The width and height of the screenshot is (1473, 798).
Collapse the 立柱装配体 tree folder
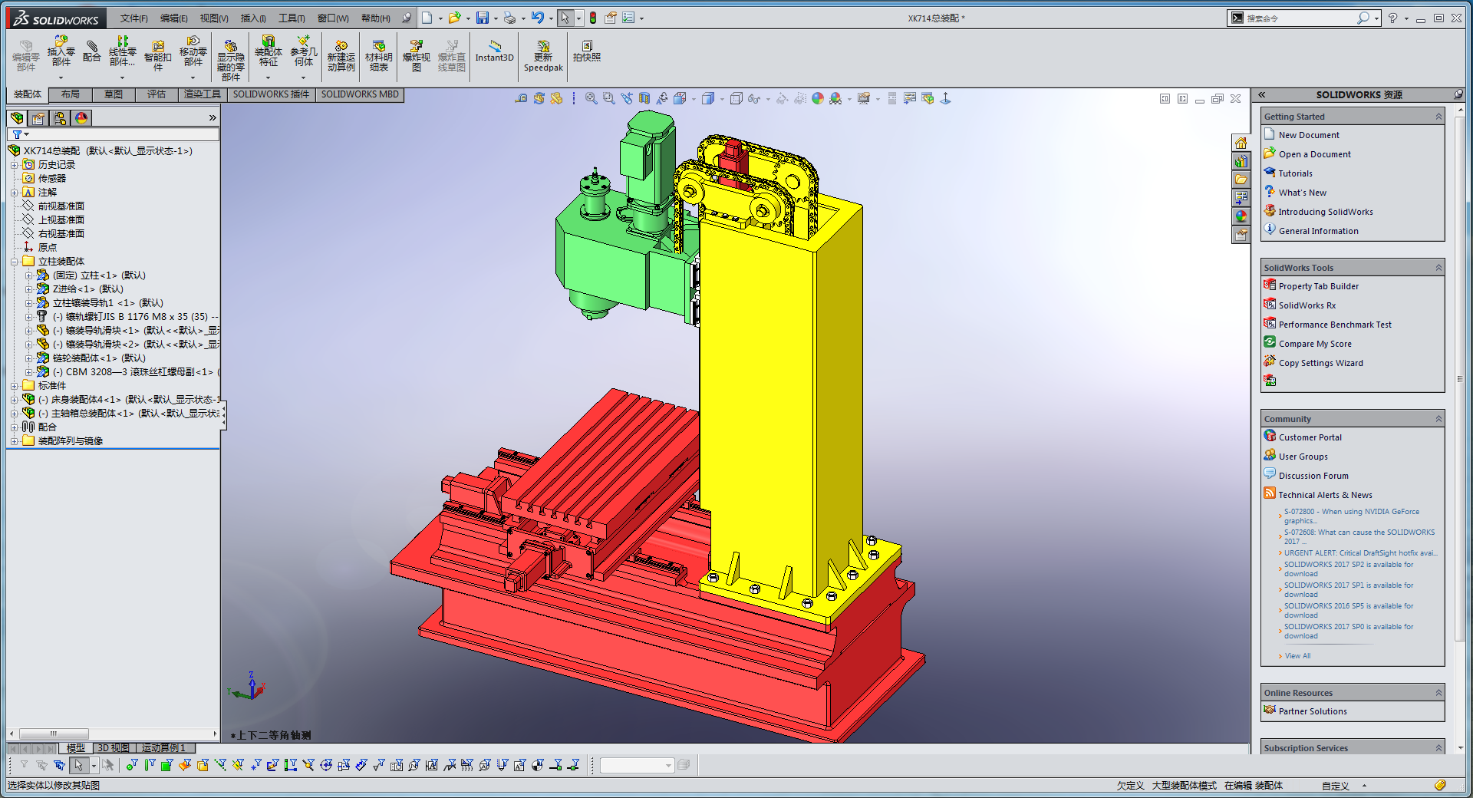point(14,262)
